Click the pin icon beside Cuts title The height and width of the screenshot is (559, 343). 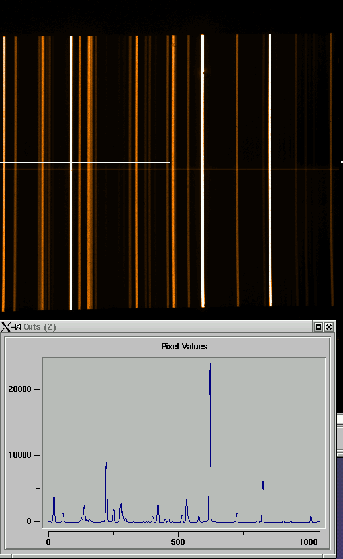17,326
